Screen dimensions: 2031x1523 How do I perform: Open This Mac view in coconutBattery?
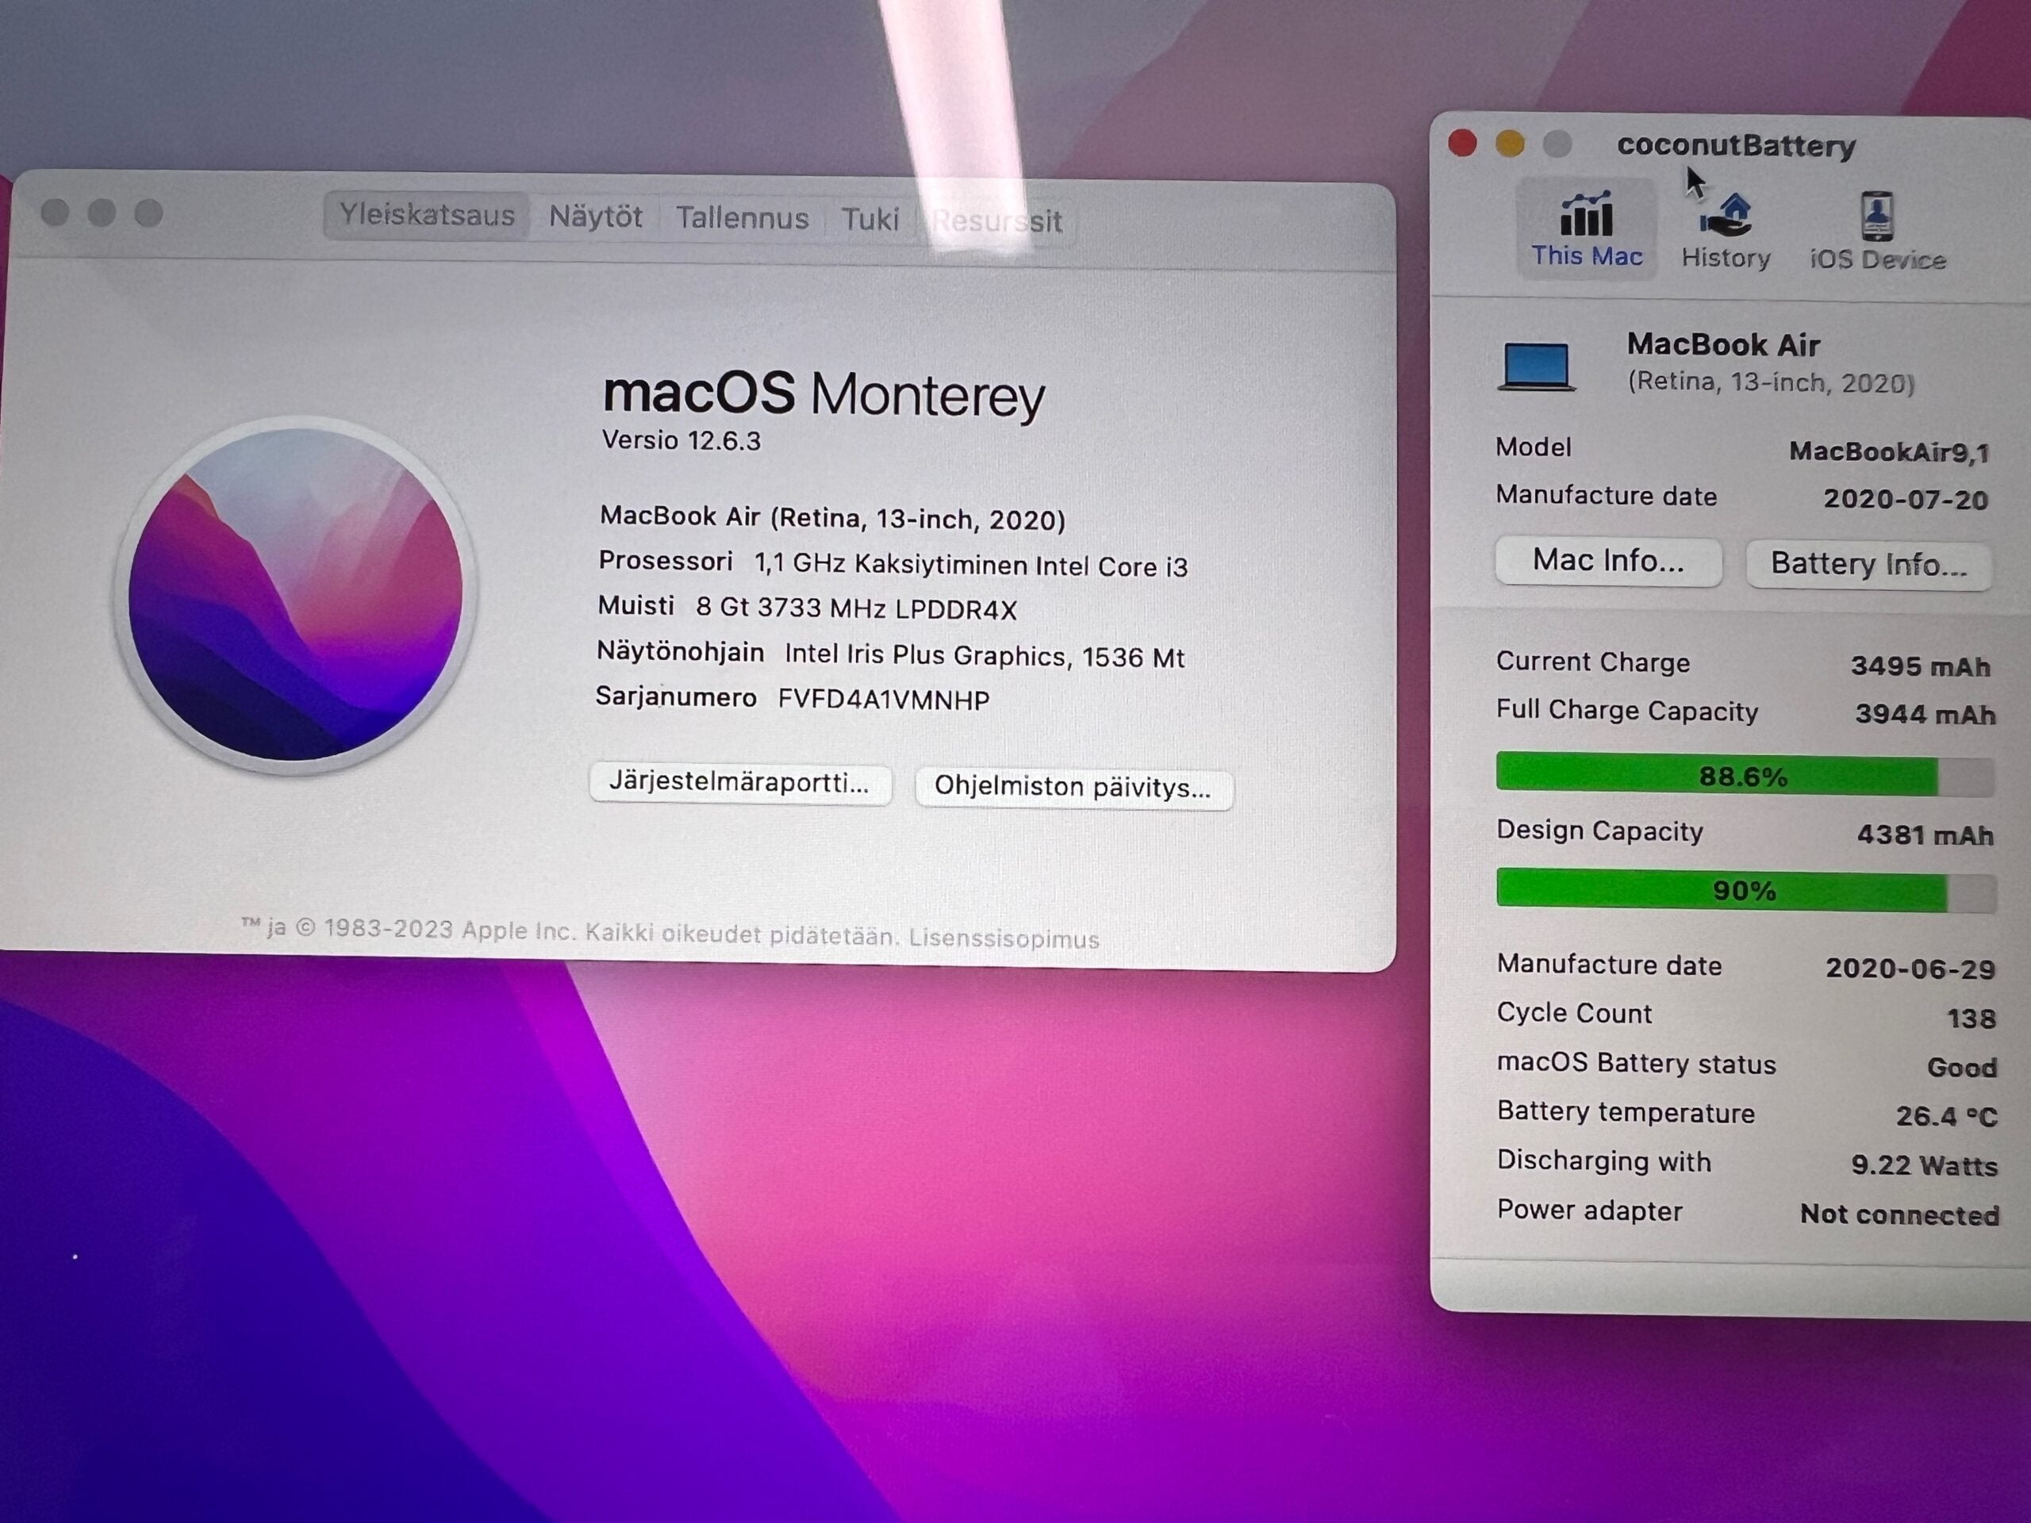click(x=1587, y=229)
